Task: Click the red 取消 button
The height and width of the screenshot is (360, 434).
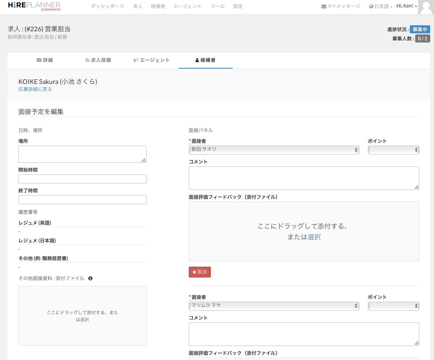Action: 199,272
